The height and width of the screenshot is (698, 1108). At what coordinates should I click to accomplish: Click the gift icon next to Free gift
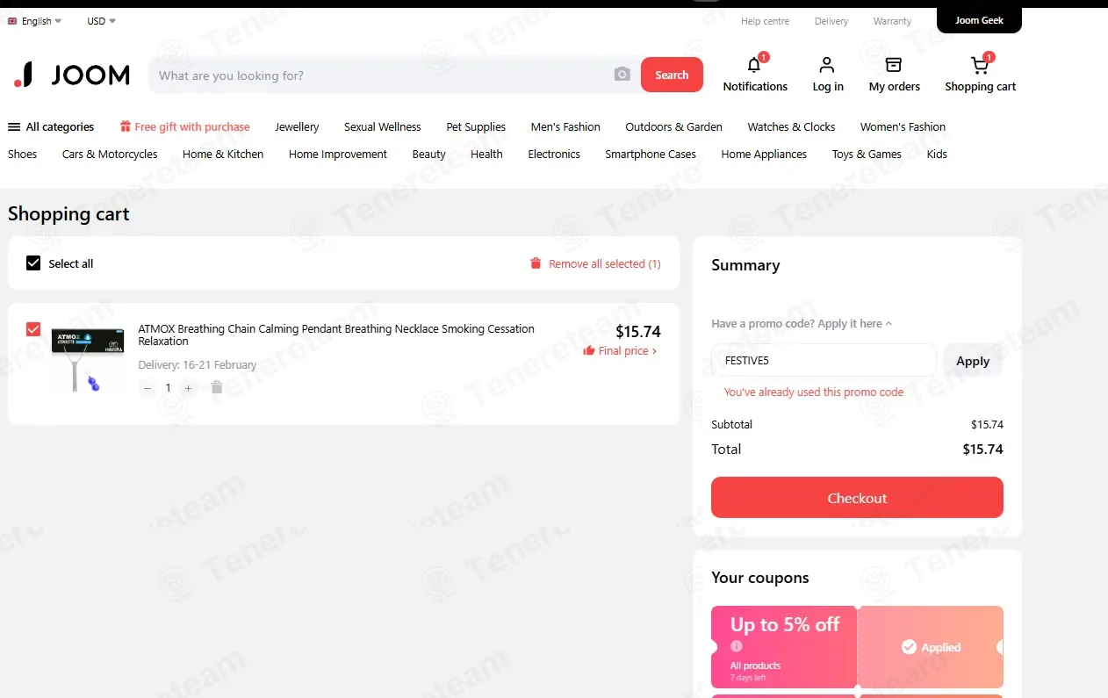point(126,126)
